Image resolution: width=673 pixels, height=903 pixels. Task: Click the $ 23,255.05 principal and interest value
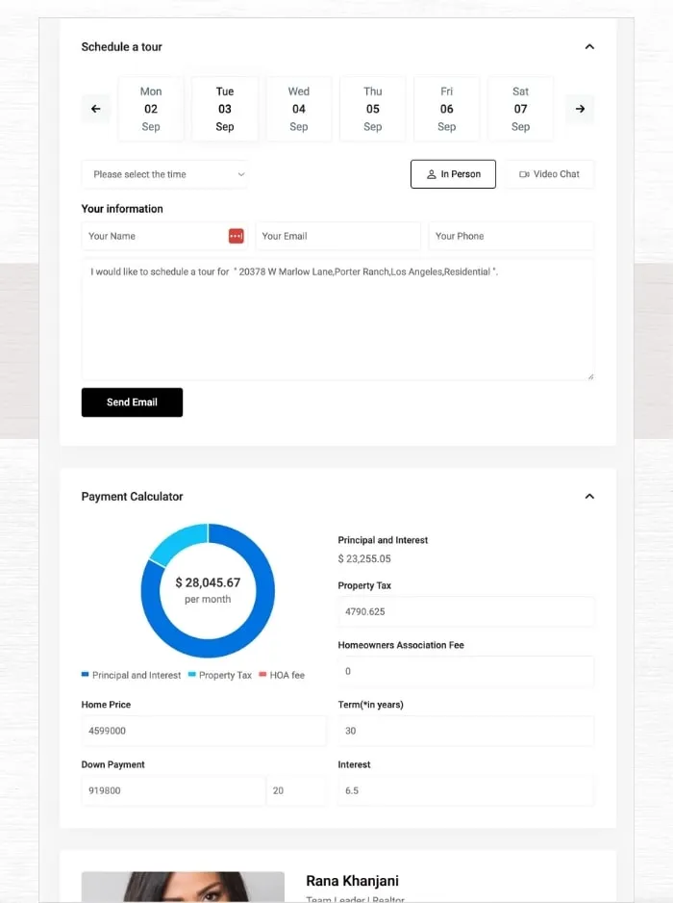pyautogui.click(x=364, y=558)
